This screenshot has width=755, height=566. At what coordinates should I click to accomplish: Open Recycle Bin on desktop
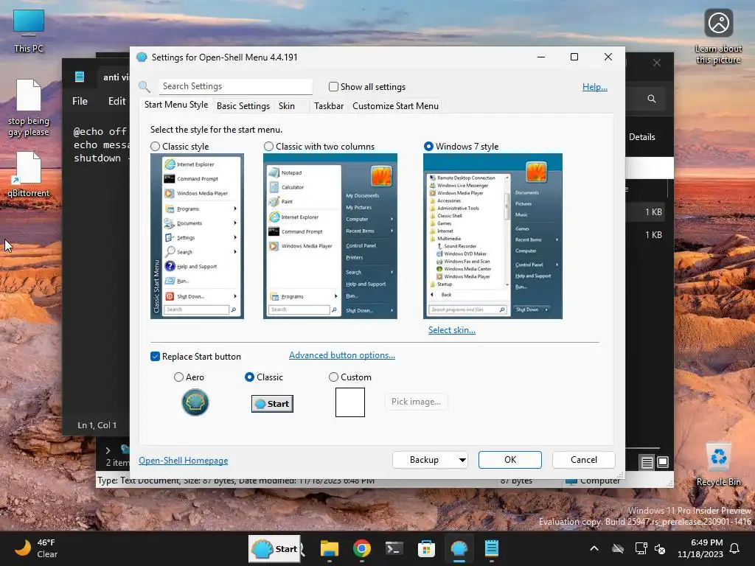(x=718, y=464)
